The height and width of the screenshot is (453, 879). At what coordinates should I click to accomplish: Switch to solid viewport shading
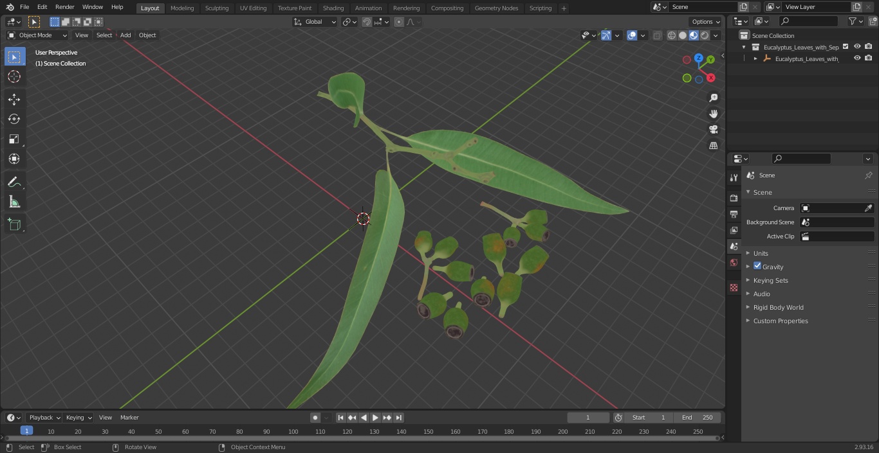pos(683,35)
